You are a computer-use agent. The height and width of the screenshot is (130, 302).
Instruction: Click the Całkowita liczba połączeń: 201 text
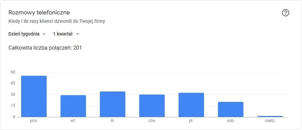click(x=45, y=48)
